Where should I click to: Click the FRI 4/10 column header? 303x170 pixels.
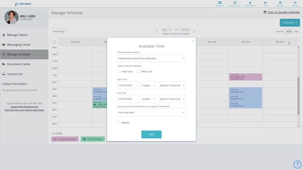[246, 42]
